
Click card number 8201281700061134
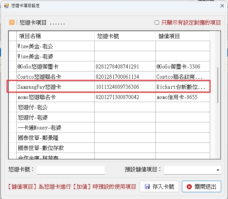(117, 77)
